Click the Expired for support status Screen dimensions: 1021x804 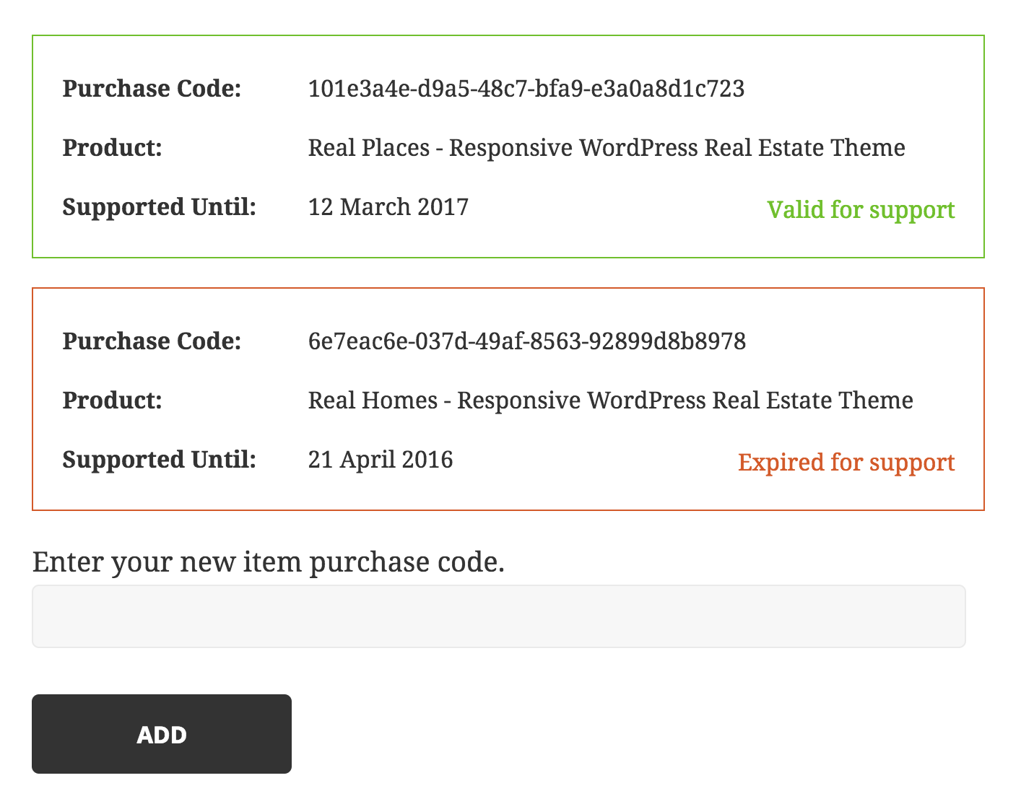pos(846,463)
